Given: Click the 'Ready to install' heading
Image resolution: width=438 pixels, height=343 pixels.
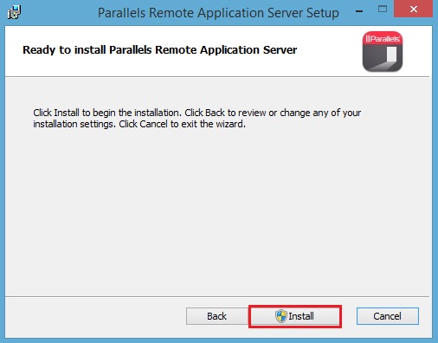Looking at the screenshot, I should tap(160, 50).
